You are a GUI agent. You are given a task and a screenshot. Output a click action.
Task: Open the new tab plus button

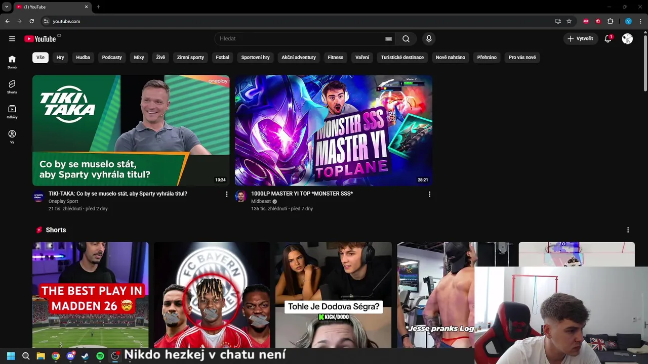point(98,7)
